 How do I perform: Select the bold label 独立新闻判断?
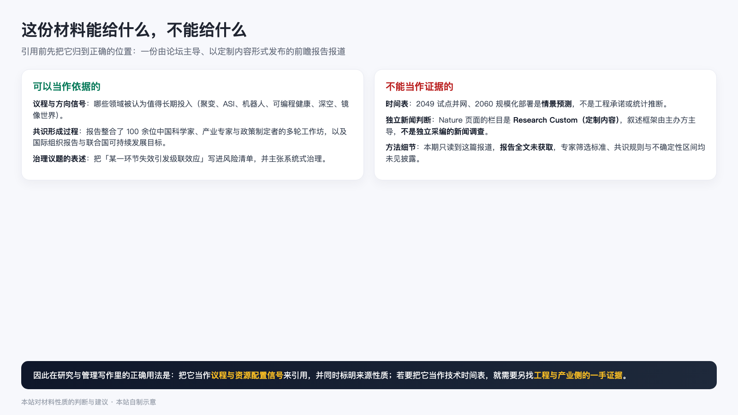(x=409, y=120)
